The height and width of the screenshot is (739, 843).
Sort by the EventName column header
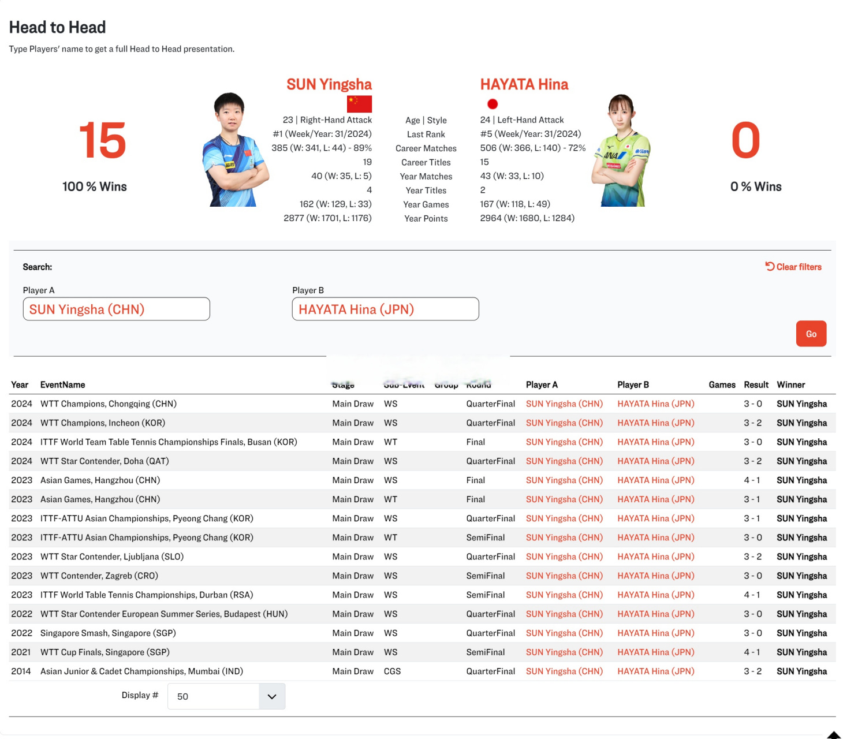(63, 385)
